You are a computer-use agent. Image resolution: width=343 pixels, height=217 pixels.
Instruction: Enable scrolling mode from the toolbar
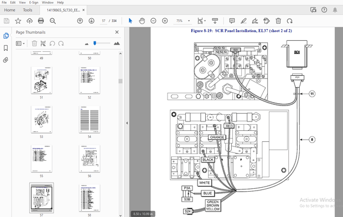click(215, 21)
